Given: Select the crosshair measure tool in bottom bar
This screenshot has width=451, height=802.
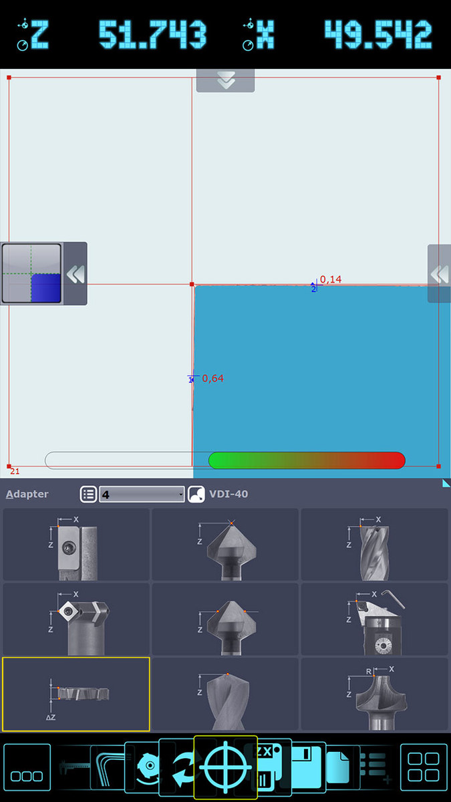Looking at the screenshot, I should click(x=226, y=767).
